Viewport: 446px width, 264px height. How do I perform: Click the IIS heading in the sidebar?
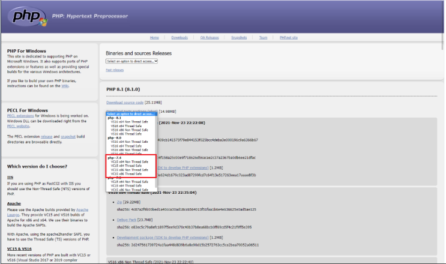[x=10, y=178]
